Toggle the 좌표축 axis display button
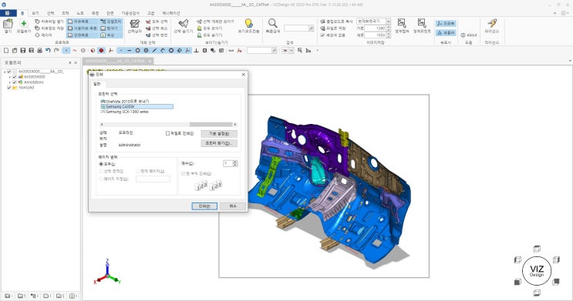 [x=446, y=23]
